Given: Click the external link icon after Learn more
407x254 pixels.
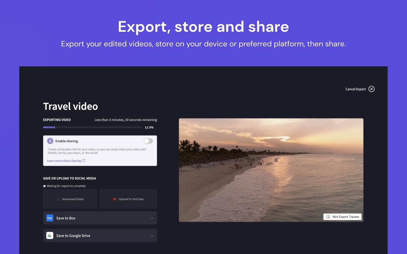Looking at the screenshot, I should tap(84, 161).
